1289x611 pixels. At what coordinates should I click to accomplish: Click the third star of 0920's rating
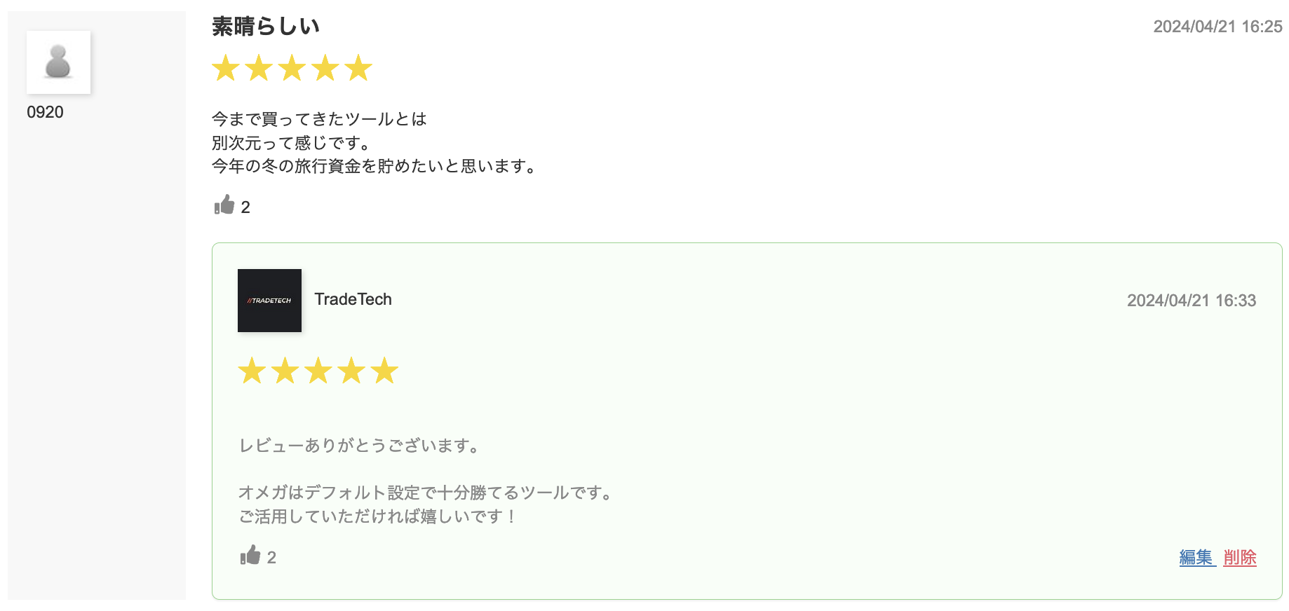click(292, 69)
